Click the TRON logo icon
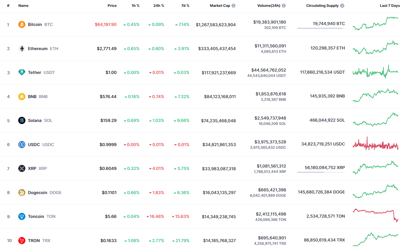The image size is (406, 251). [22, 241]
